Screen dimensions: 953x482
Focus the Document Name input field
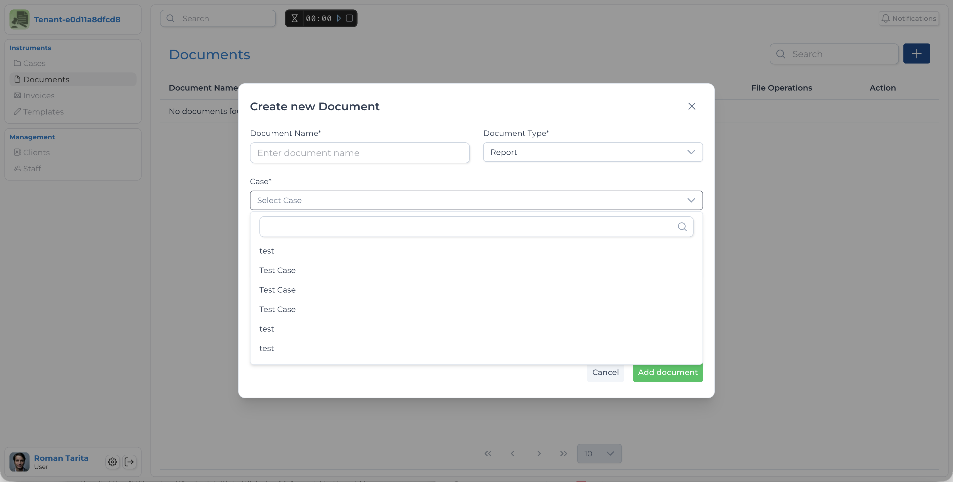pyautogui.click(x=359, y=153)
